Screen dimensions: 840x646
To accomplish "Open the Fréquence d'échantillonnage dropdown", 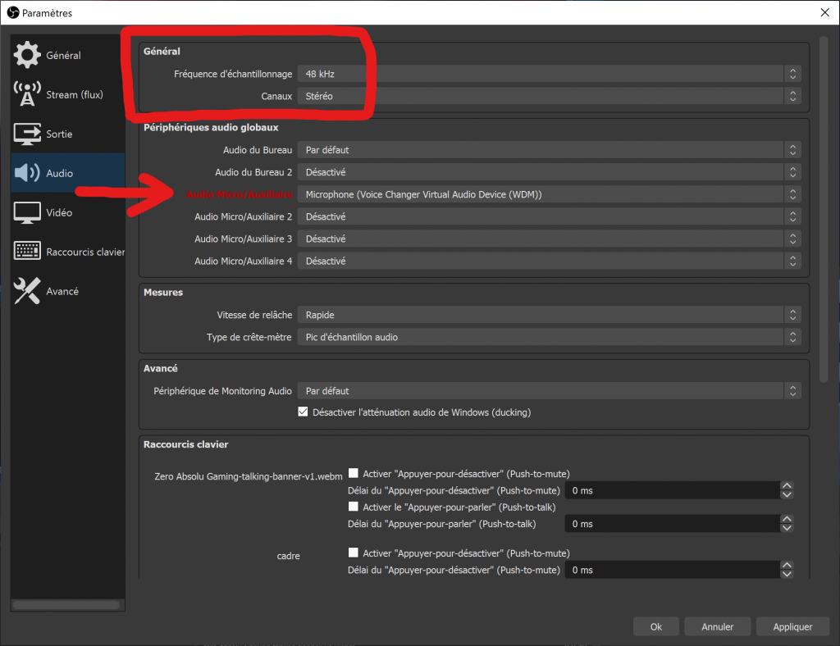I will [x=546, y=74].
